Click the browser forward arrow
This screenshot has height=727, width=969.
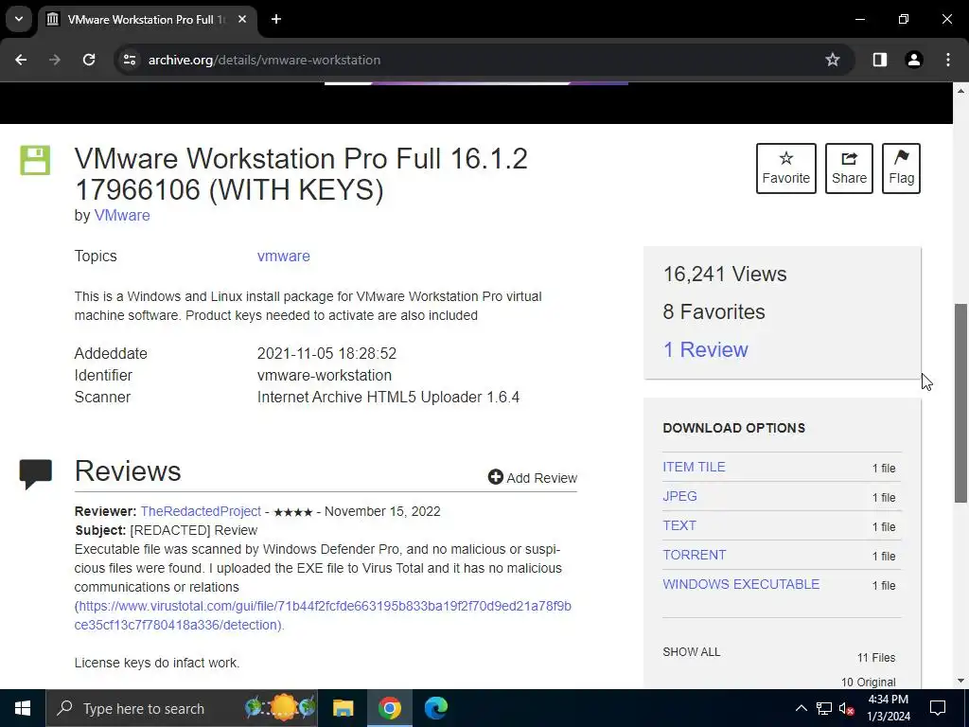pyautogui.click(x=55, y=60)
